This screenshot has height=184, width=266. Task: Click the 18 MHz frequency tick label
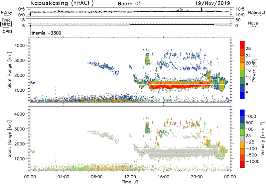22,20
